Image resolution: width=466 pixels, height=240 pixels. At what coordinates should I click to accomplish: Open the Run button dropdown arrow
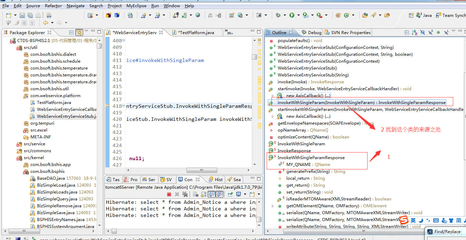click(x=298, y=15)
